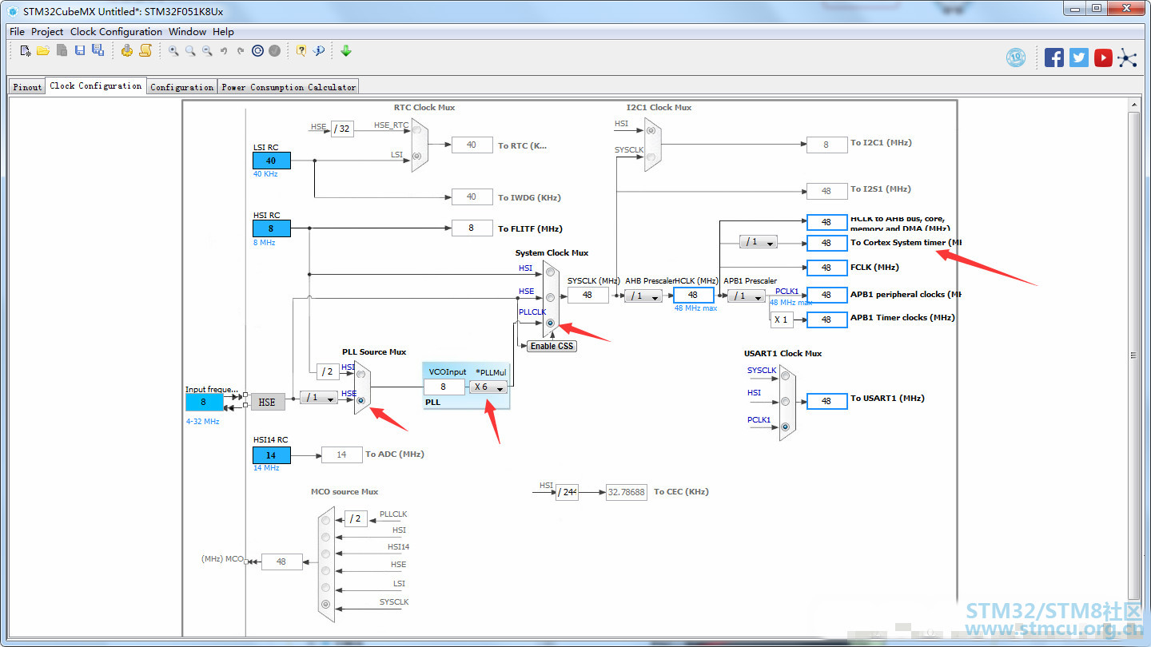
Task: Click the Enable CSS button
Action: (x=552, y=346)
